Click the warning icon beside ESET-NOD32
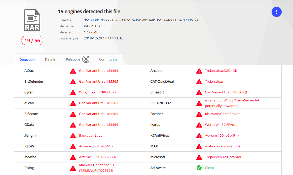Viewport: 293px width, 175px height. (x=199, y=103)
